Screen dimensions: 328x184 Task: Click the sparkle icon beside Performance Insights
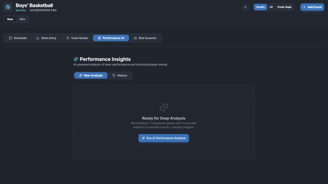click(76, 60)
